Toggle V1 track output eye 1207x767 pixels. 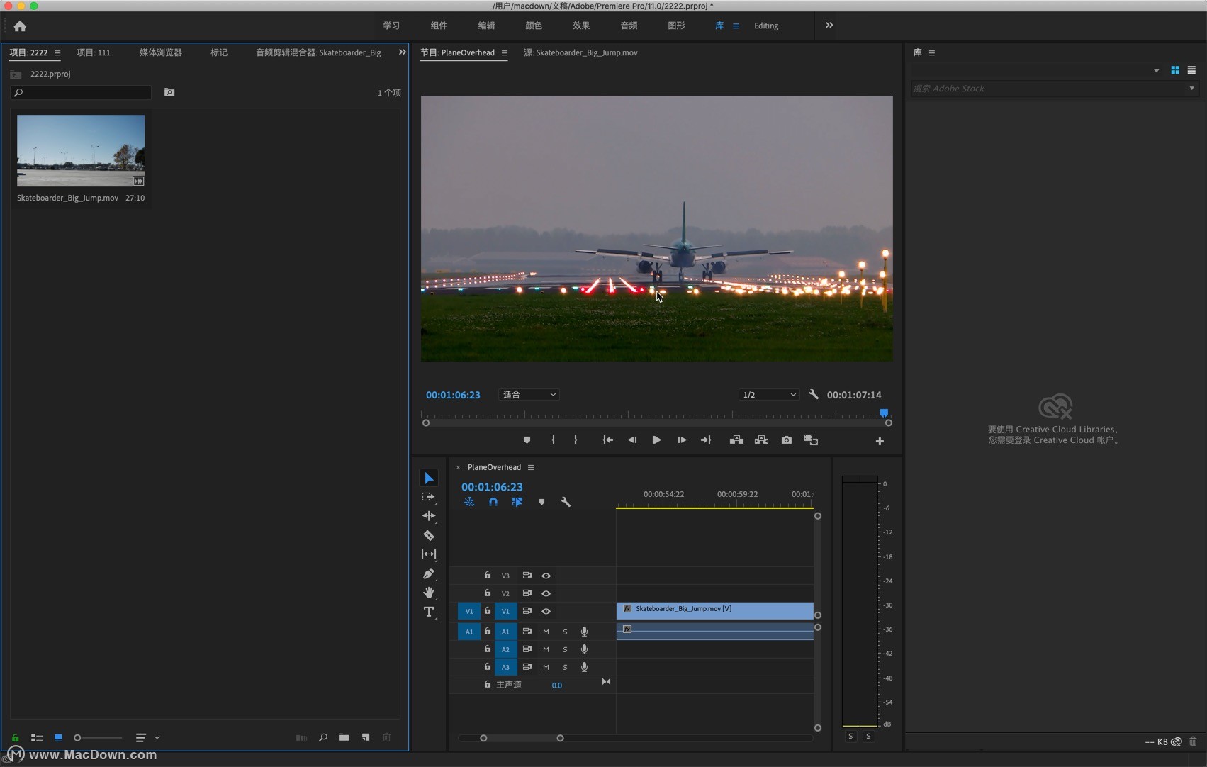tap(546, 611)
